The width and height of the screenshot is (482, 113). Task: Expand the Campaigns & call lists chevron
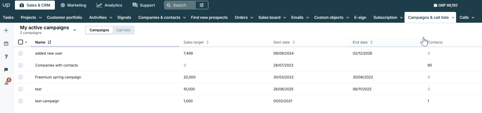tap(453, 18)
